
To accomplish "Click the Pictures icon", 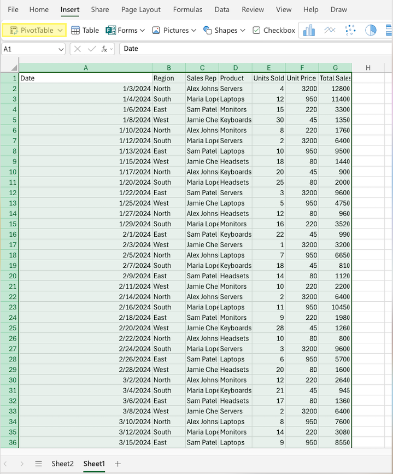I will point(156,30).
